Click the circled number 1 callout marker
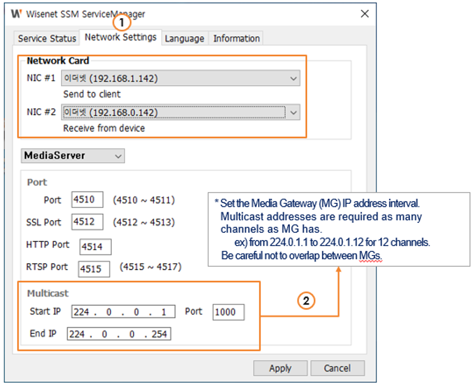The width and height of the screenshot is (471, 385). point(122,23)
